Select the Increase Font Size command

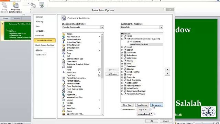[75, 97]
